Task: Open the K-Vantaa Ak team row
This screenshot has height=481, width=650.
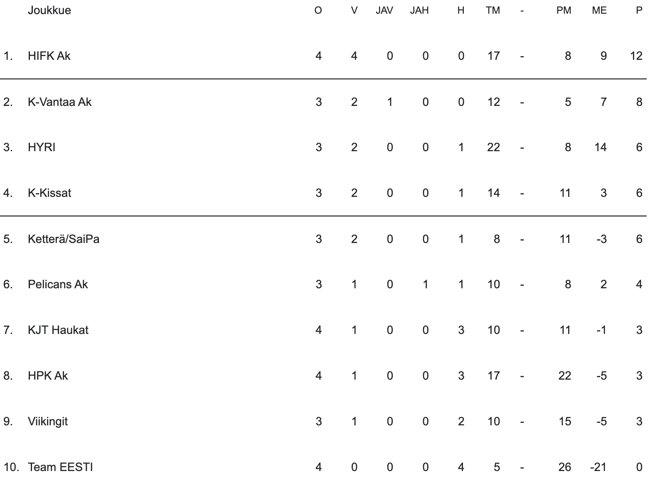Action: click(59, 102)
